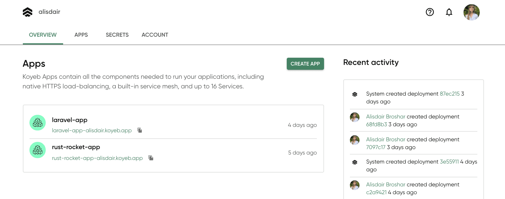The image size is (505, 199).
Task: Open deployment 3e55911 link
Action: 449,162
